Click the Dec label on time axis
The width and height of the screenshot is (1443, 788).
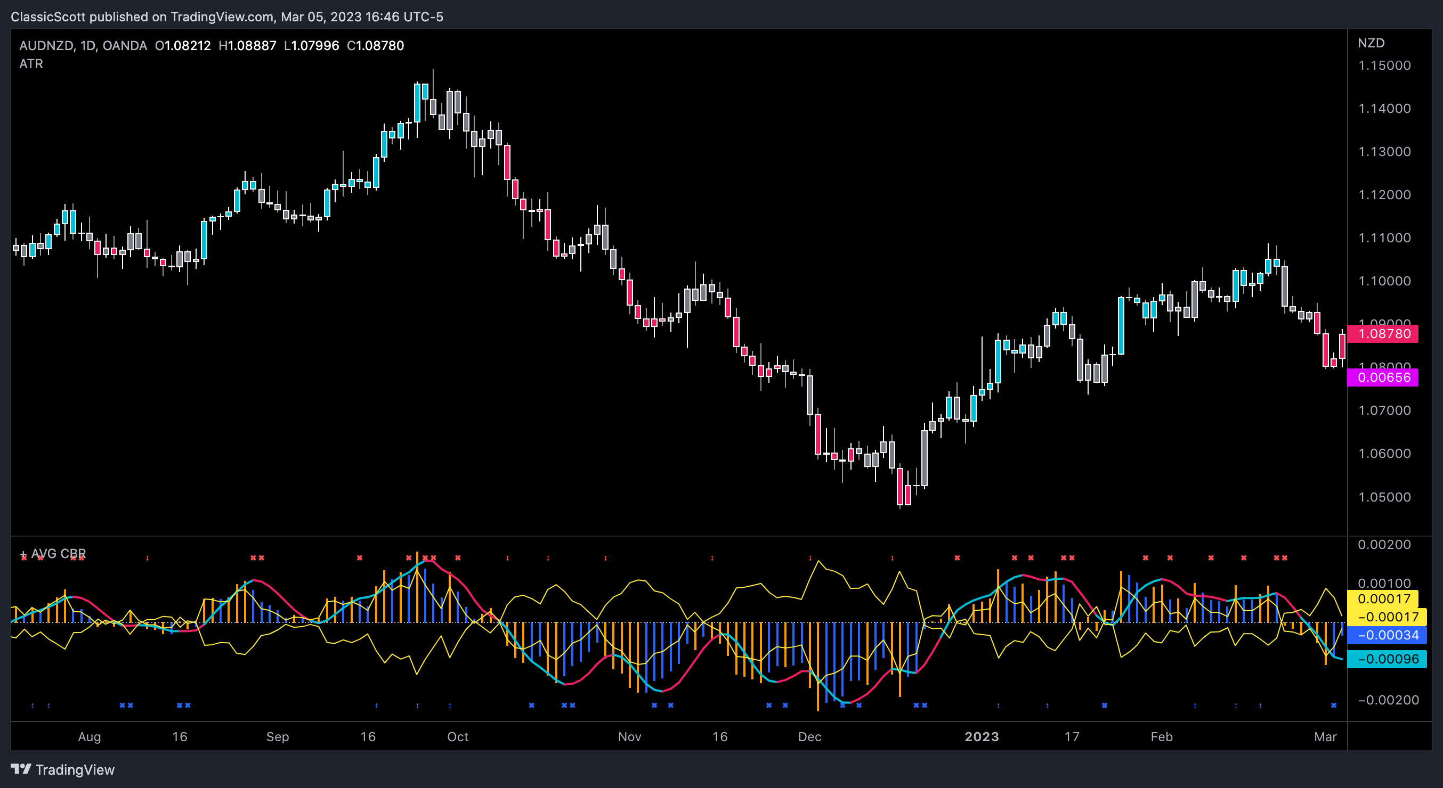[810, 736]
